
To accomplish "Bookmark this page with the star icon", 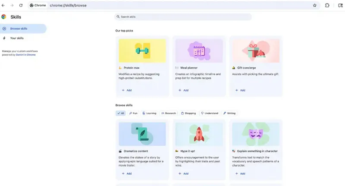I will tap(315, 5).
